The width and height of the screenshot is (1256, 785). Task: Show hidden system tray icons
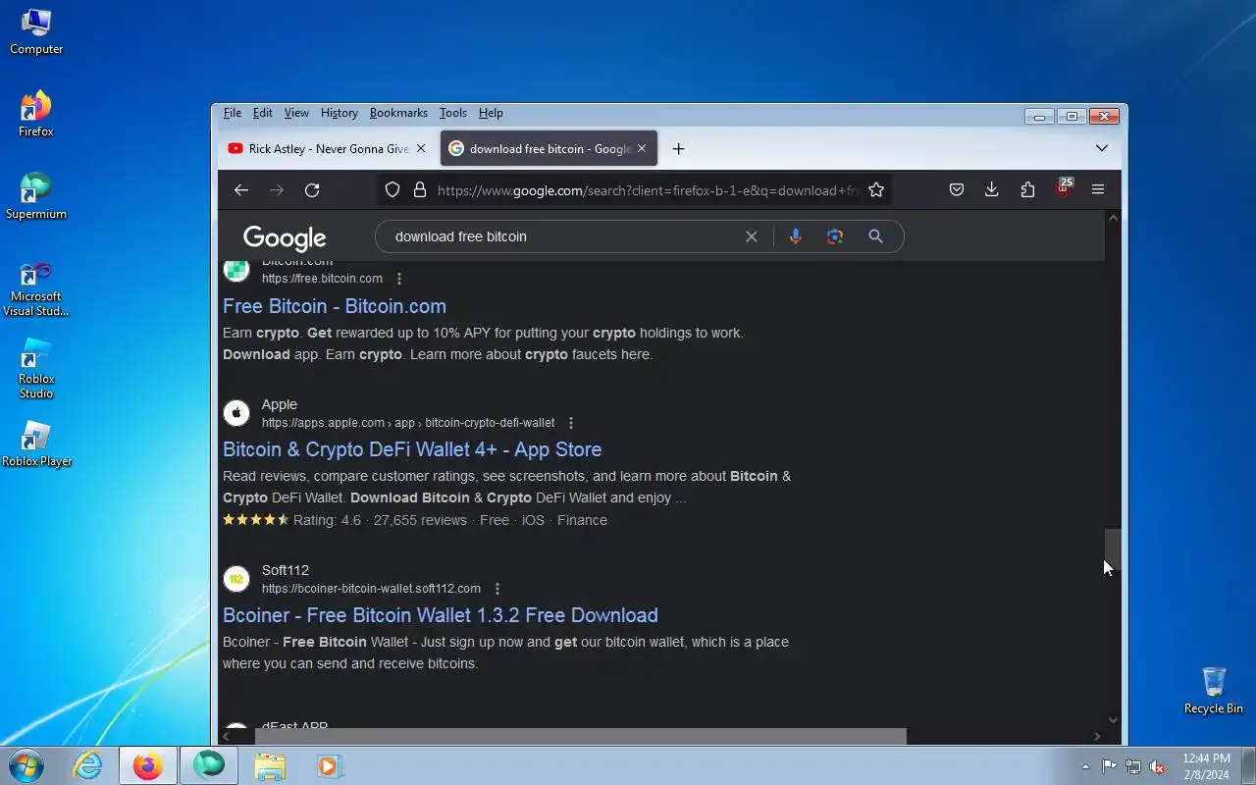click(x=1085, y=766)
